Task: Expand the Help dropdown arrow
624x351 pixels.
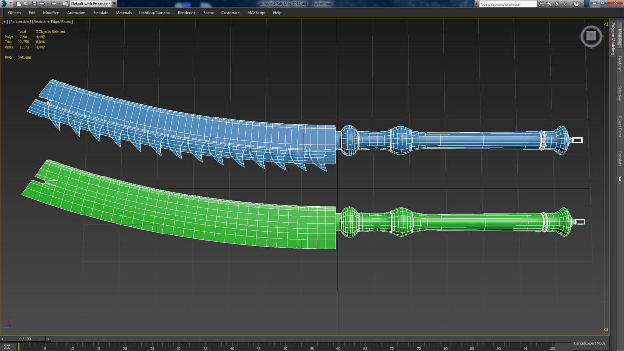Action: tap(582, 4)
